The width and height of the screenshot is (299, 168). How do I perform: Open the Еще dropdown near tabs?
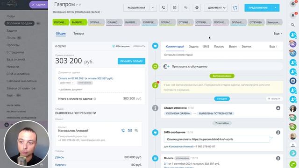pyautogui.click(x=278, y=34)
